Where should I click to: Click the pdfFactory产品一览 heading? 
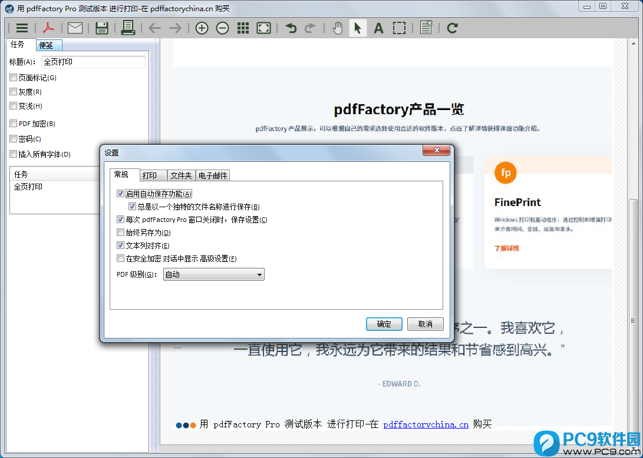point(399,109)
